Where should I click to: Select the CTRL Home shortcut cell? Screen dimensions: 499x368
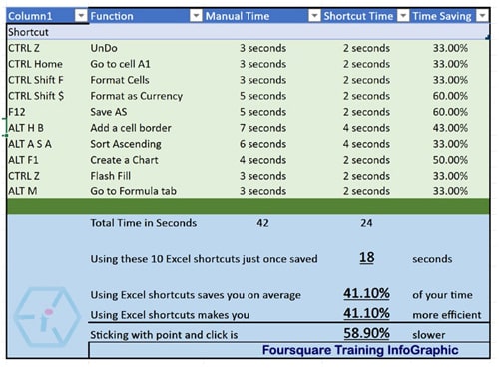[35, 64]
